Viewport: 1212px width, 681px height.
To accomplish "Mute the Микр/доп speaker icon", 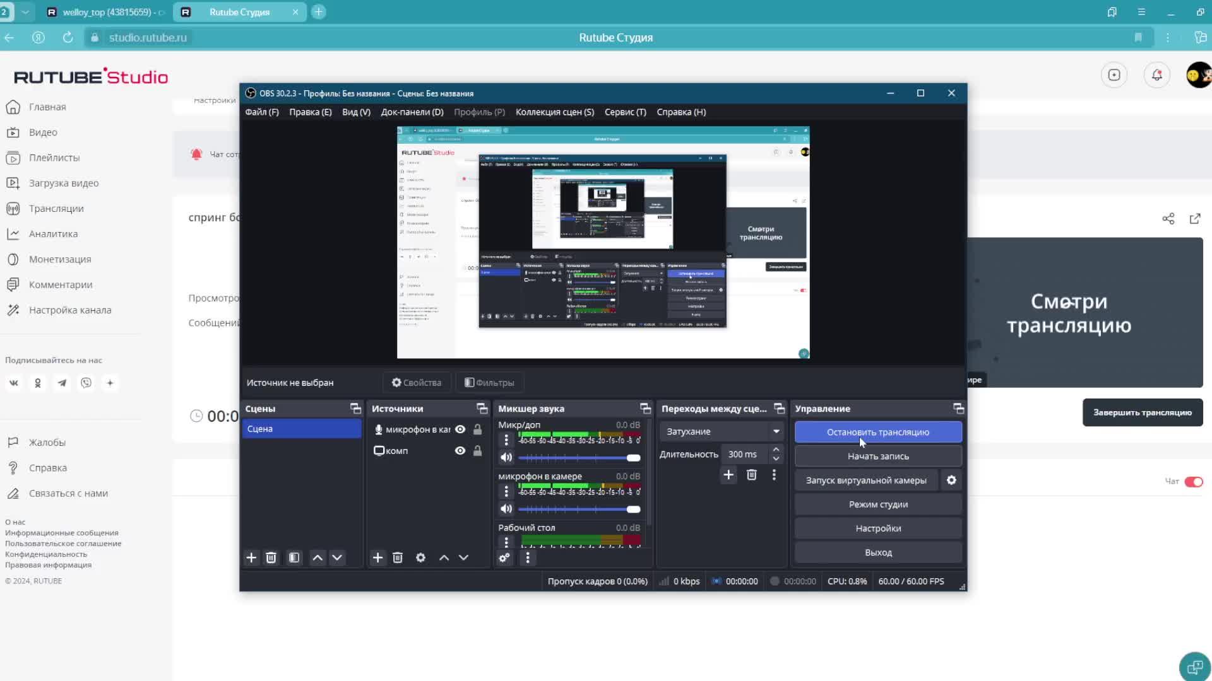I will pos(506,458).
